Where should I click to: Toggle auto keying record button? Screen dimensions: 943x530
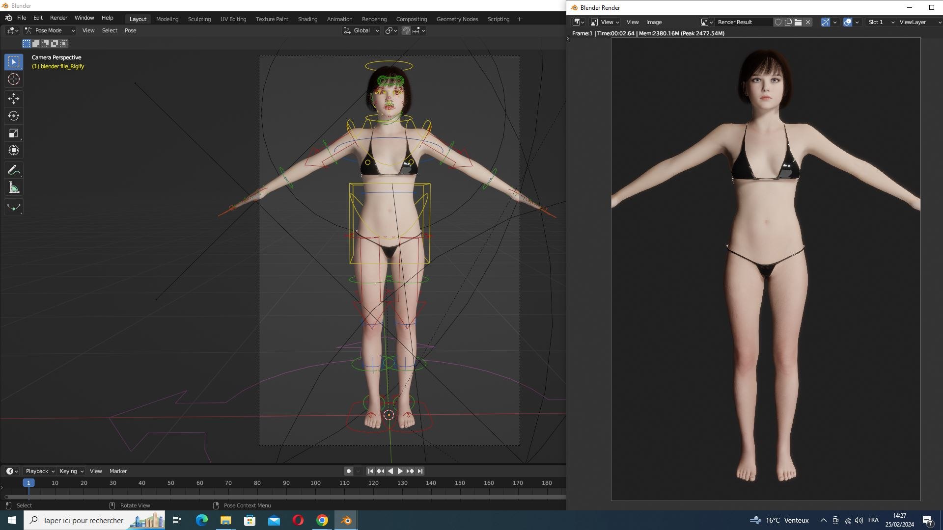point(349,471)
